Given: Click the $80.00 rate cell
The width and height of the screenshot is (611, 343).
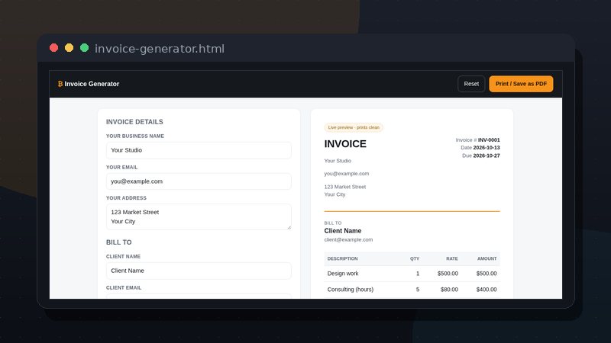Looking at the screenshot, I should click(x=449, y=290).
